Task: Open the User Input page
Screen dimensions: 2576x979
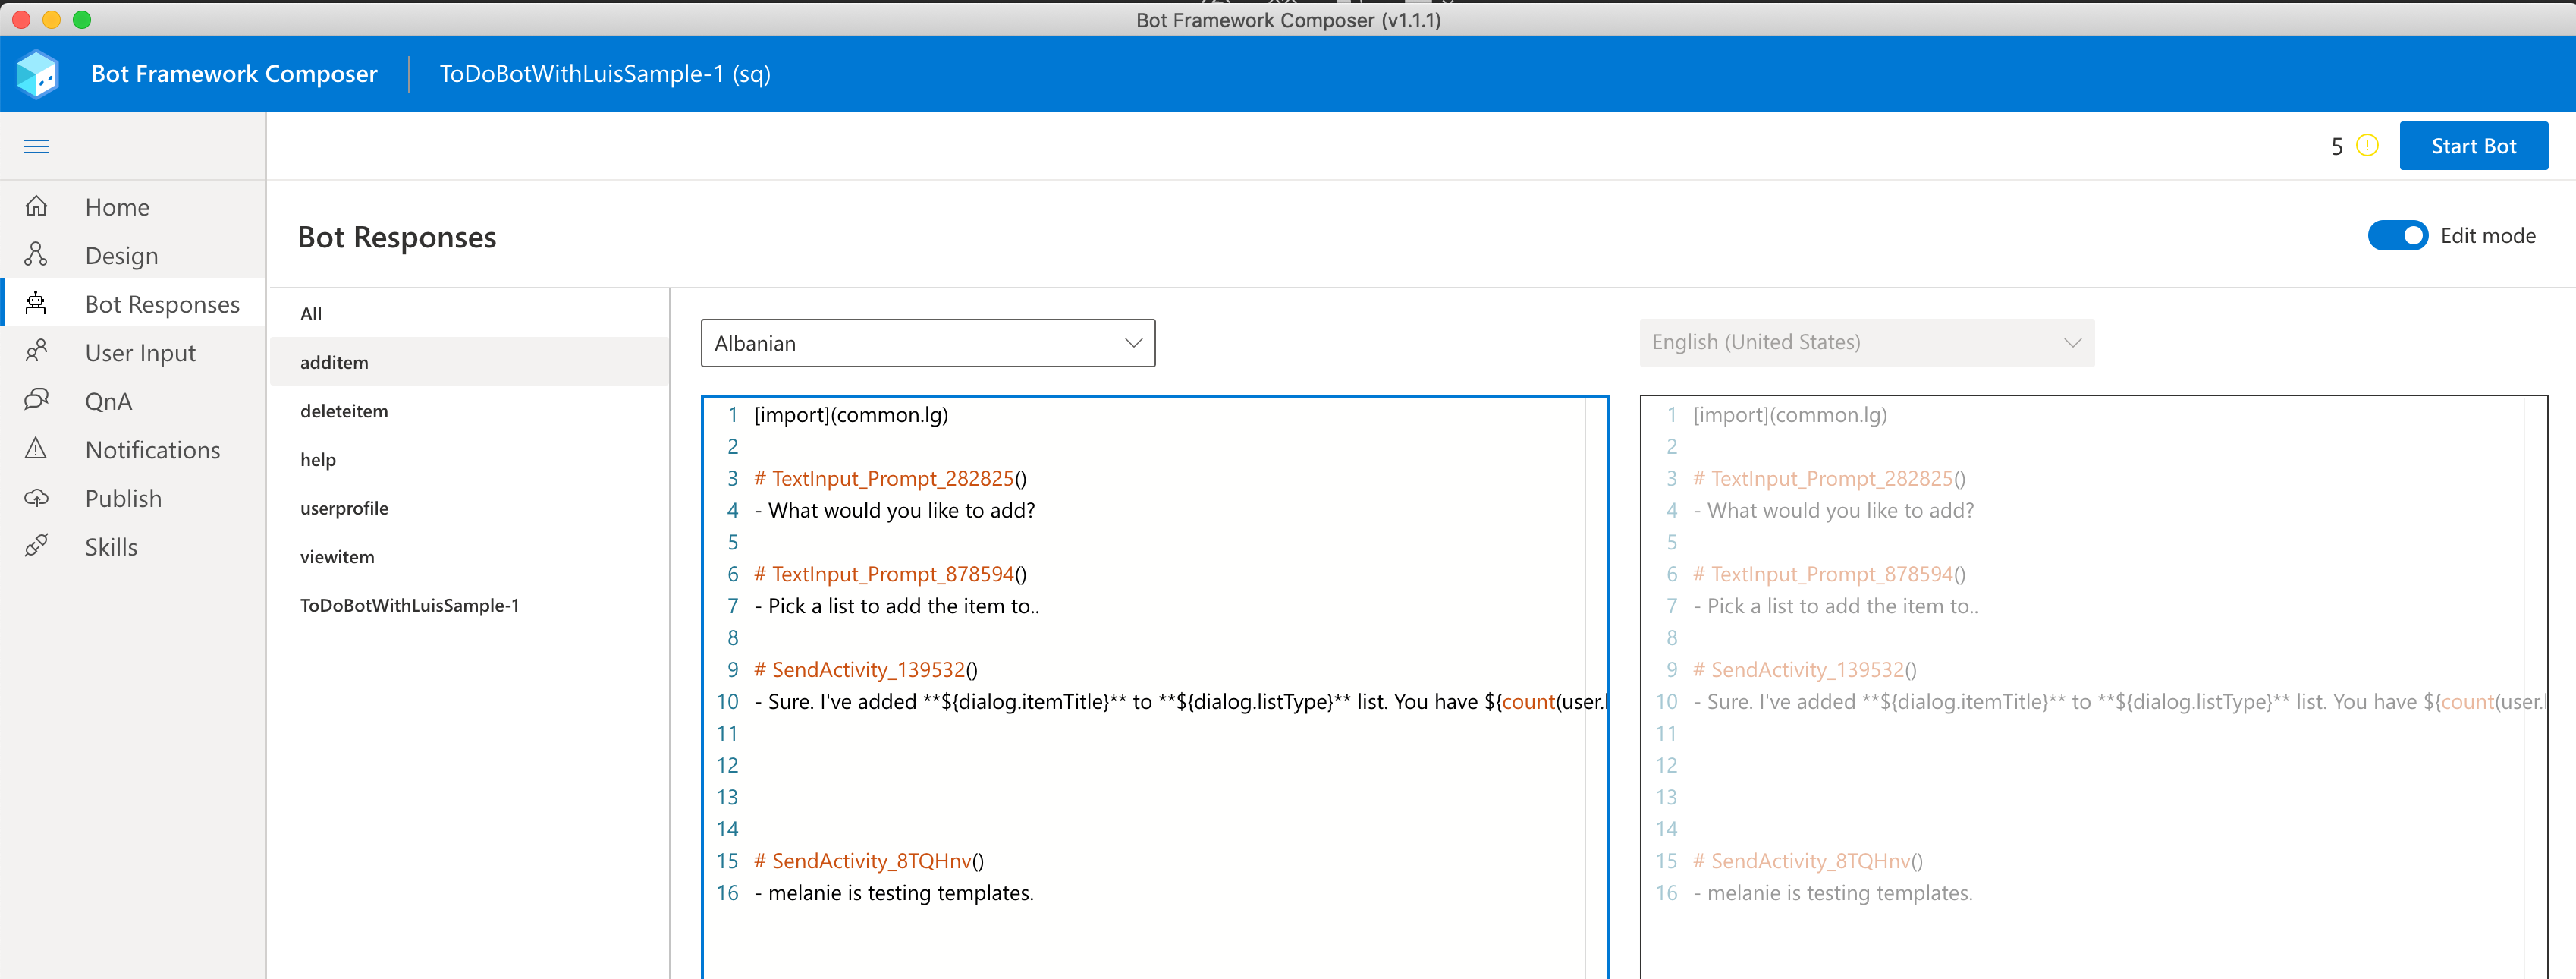Action: pos(140,353)
